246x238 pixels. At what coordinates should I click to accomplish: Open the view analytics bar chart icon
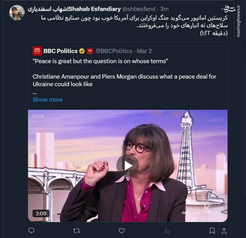click(167, 230)
